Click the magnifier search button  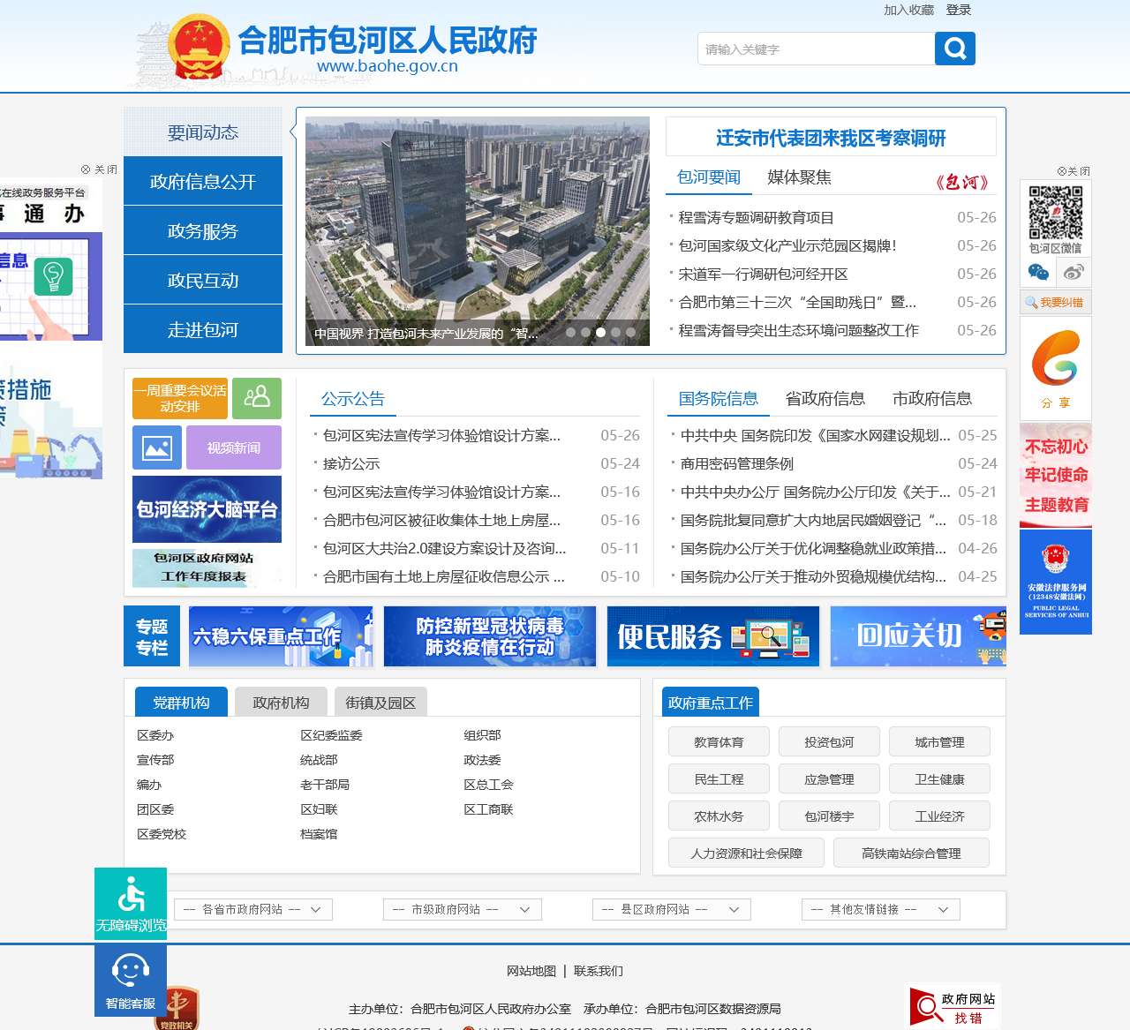(x=955, y=49)
